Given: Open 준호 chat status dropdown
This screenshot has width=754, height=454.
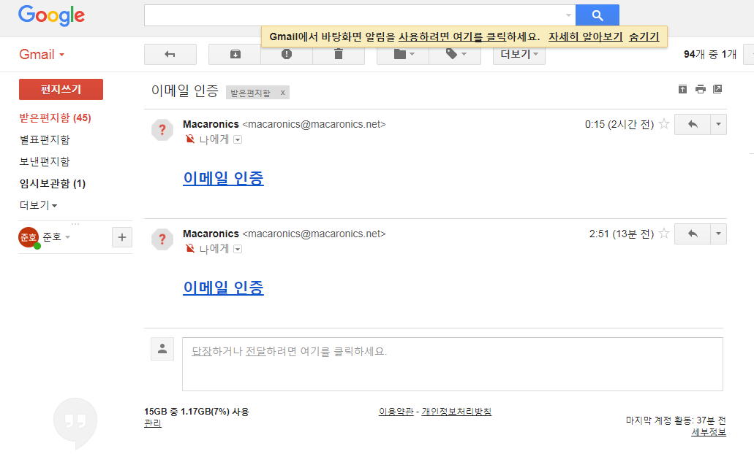Looking at the screenshot, I should pyautogui.click(x=68, y=237).
